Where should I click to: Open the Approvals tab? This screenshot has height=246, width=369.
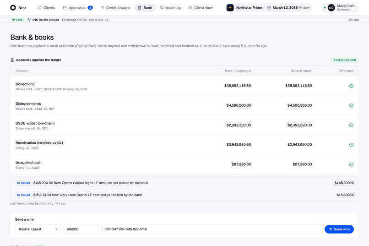tap(78, 7)
